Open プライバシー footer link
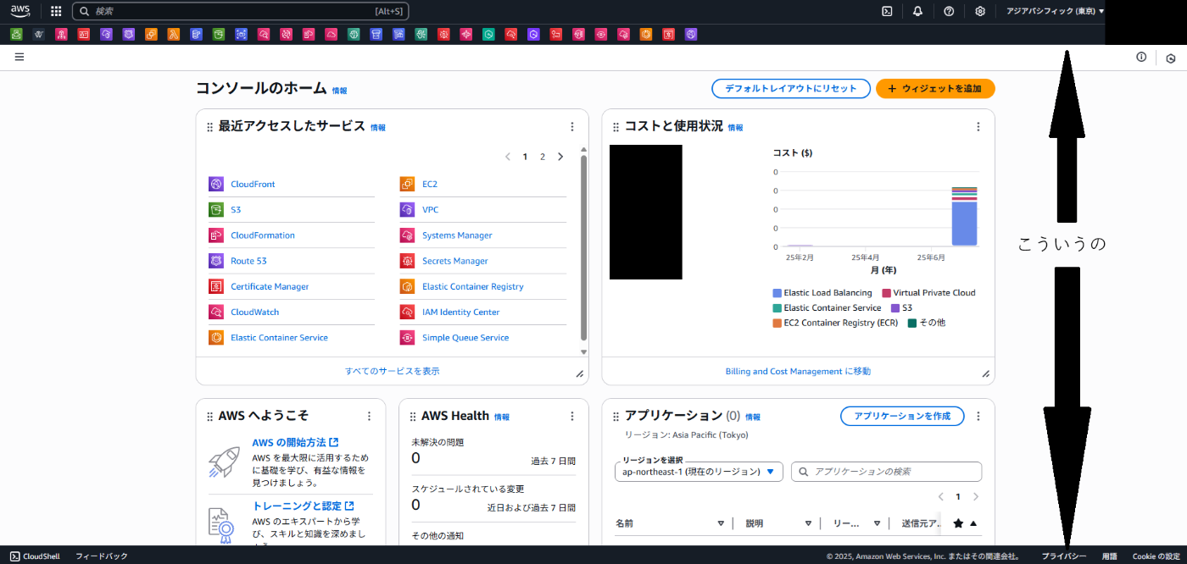This screenshot has height=564, width=1187. [1064, 556]
